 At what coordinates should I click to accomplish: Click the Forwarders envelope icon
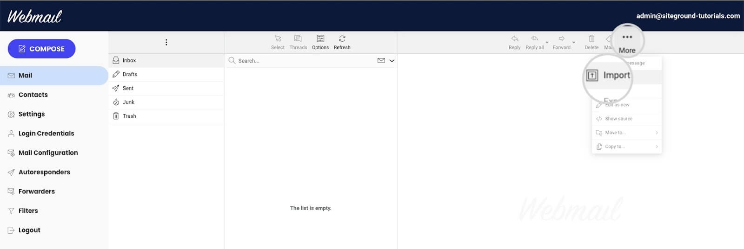[11, 192]
